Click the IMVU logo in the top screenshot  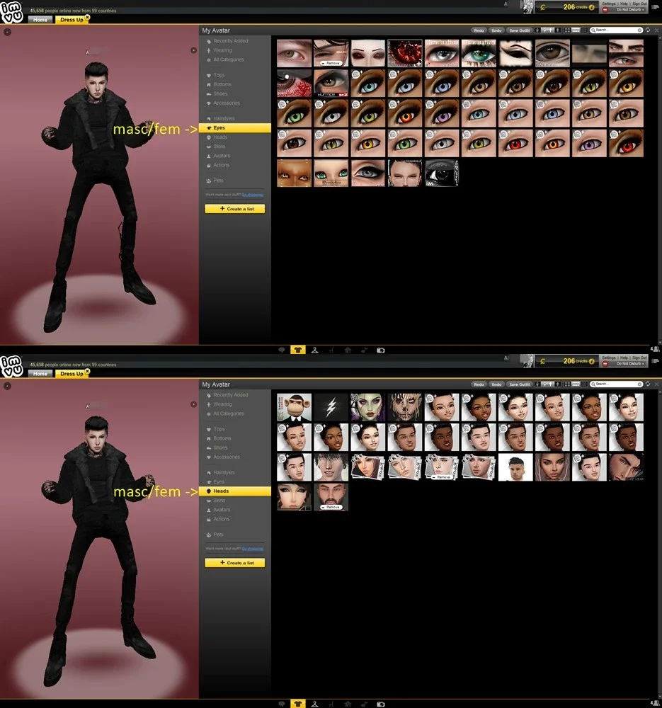(x=12, y=12)
